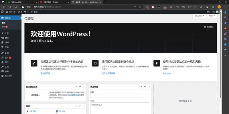Move 快速草稿 widget up
Image resolution: width=229 pixels, height=114 pixels.
pos(141,87)
